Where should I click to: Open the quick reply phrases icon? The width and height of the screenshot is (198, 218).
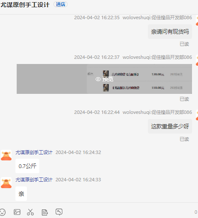pyautogui.click(x=44, y=212)
